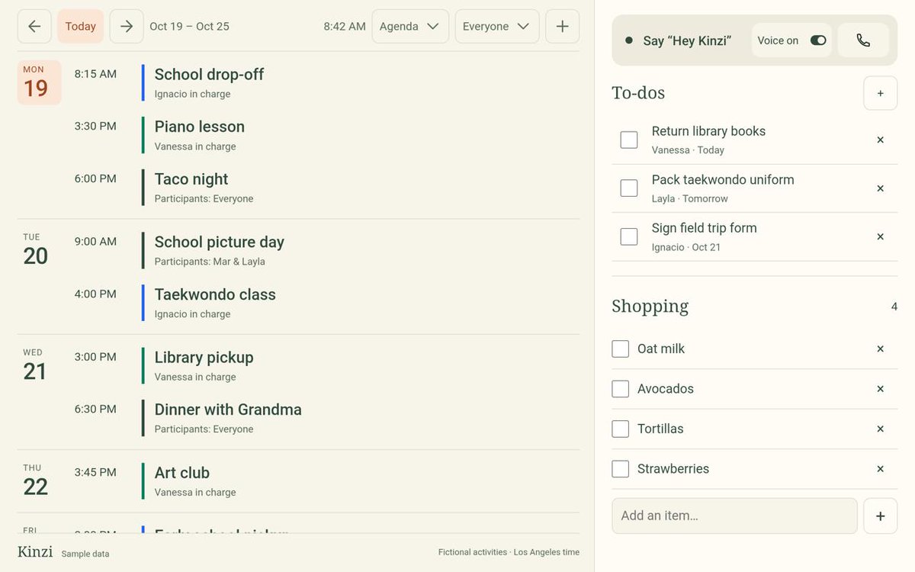The height and width of the screenshot is (572, 915).
Task: Tick the Strawberries checkbox
Action: pyautogui.click(x=621, y=469)
